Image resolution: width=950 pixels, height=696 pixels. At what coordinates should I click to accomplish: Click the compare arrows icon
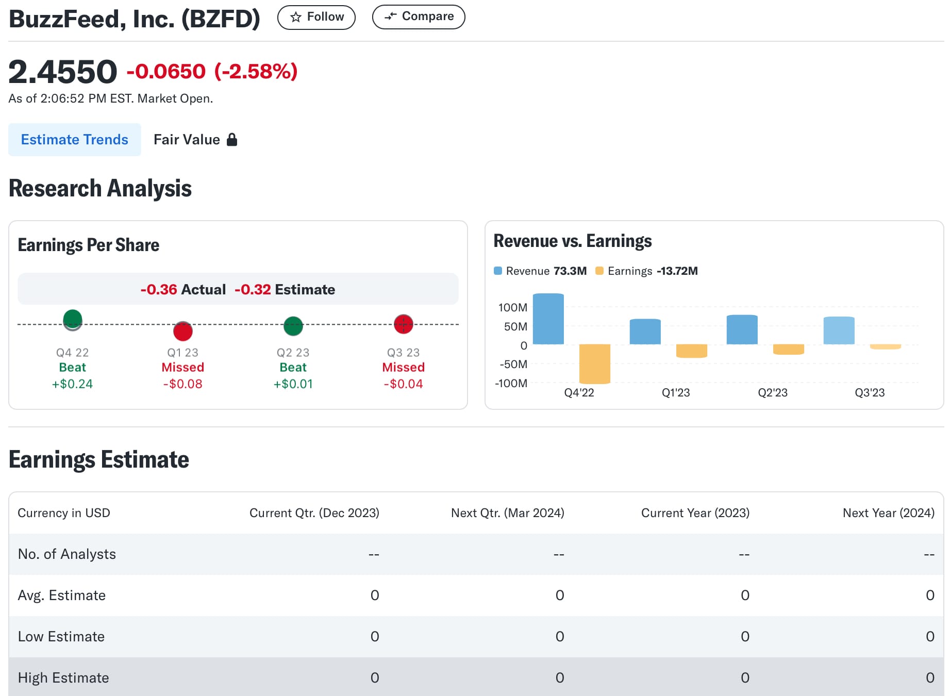pyautogui.click(x=391, y=16)
